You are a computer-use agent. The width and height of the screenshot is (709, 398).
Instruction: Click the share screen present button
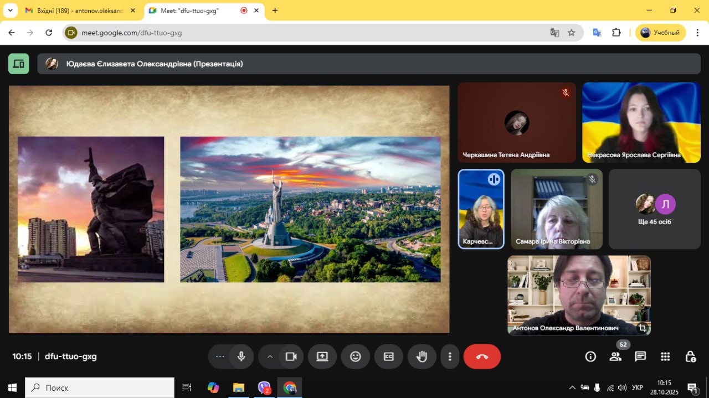322,356
